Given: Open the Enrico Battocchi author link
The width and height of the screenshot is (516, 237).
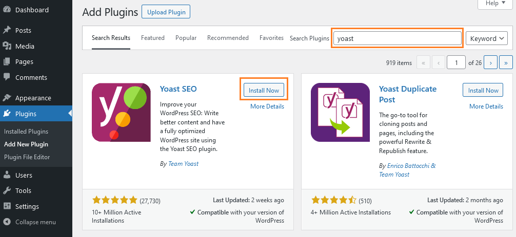Looking at the screenshot, I should pos(411,166).
